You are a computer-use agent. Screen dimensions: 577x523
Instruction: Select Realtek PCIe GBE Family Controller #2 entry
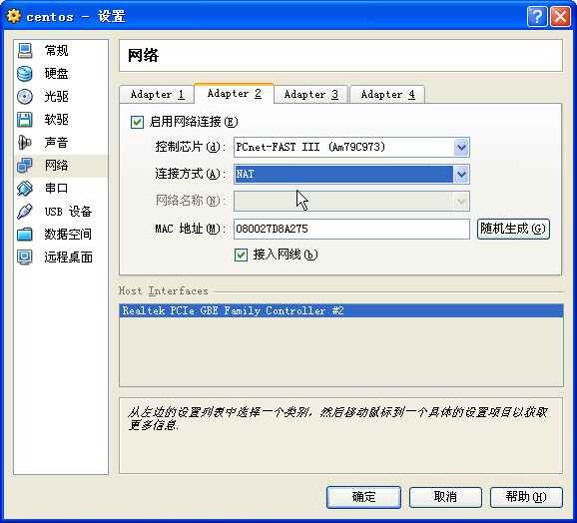pyautogui.click(x=341, y=310)
